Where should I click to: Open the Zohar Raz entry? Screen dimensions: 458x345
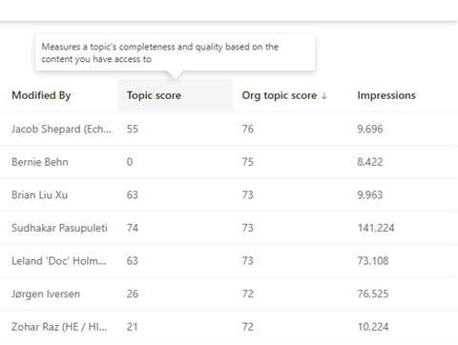tap(59, 327)
